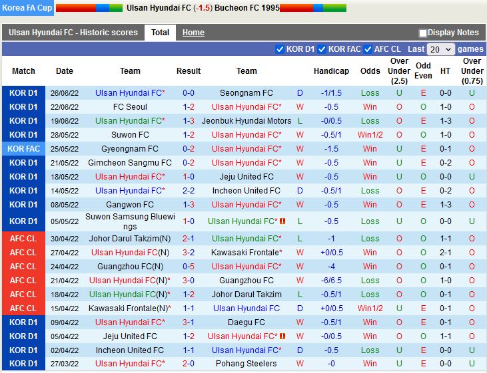Click the 1-3 result versus Jeonbuk Hyundai Motors
This screenshot has height=373, width=487.
tap(189, 121)
